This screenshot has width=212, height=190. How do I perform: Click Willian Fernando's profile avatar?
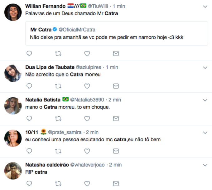coord(13,12)
